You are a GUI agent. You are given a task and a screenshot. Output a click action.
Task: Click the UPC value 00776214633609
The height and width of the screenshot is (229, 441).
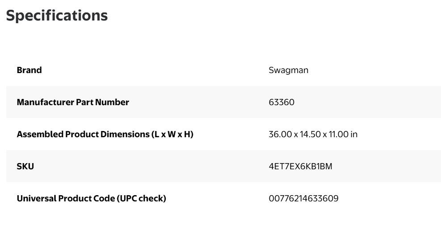(x=303, y=198)
